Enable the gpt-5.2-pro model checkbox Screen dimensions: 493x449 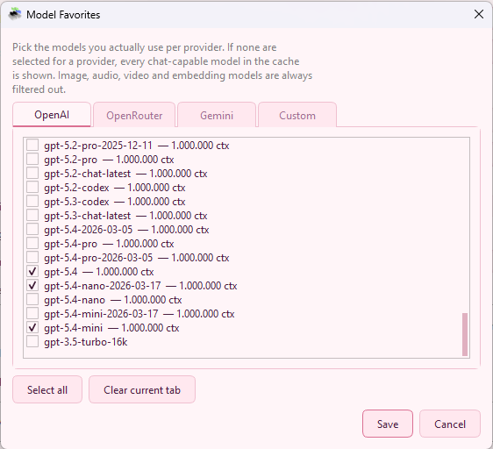[x=32, y=159]
